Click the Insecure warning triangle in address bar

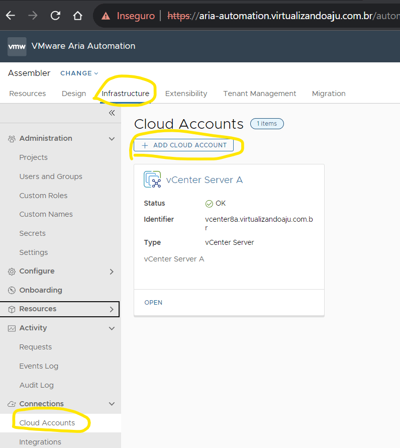coord(106,16)
